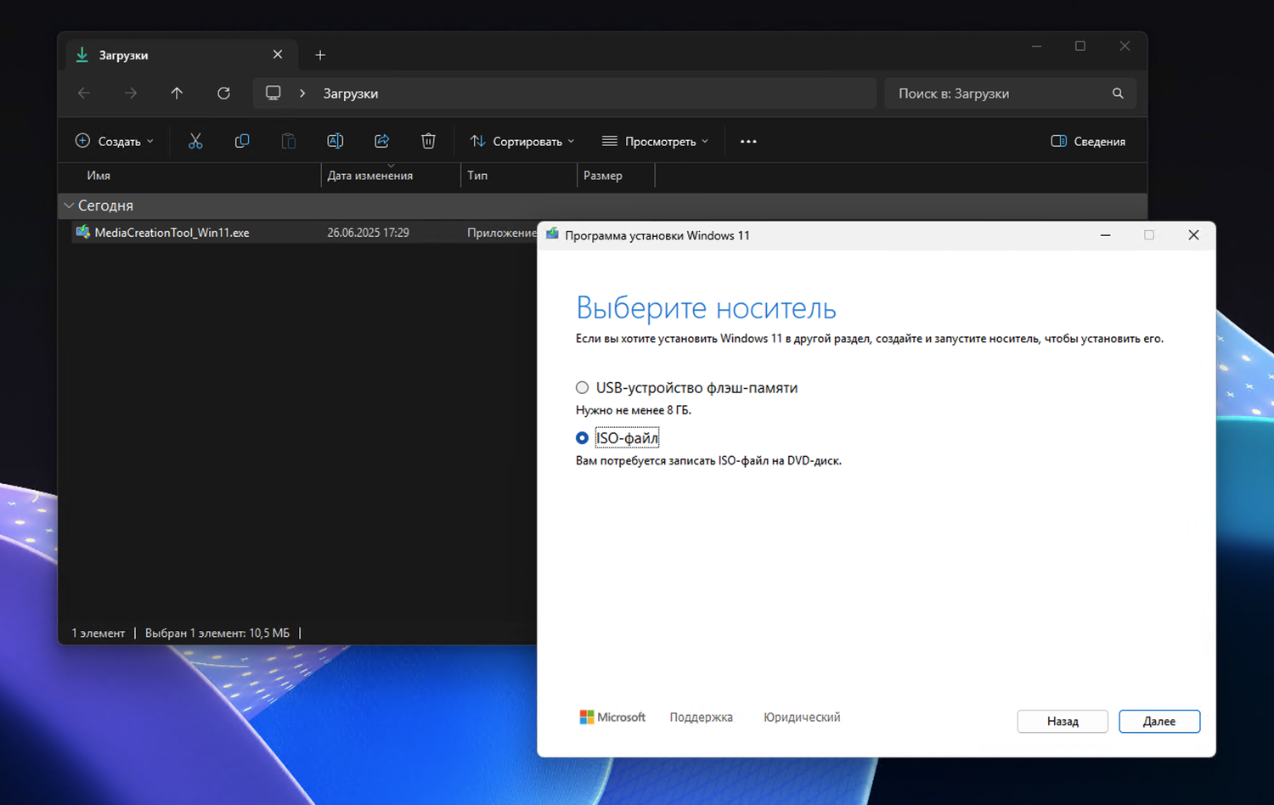Select the ISO-файл radio option

tap(582, 438)
